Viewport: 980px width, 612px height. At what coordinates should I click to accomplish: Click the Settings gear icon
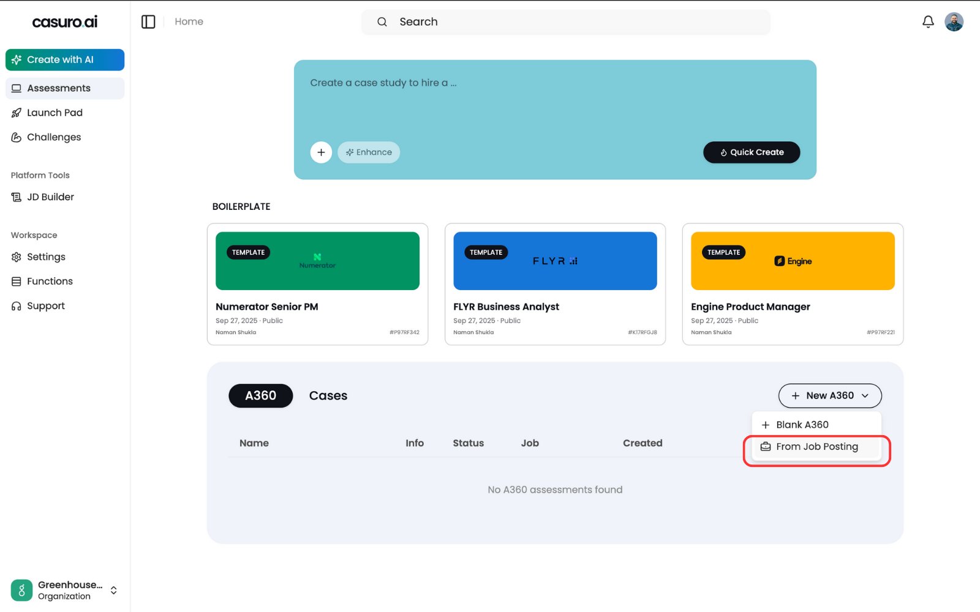[17, 257]
